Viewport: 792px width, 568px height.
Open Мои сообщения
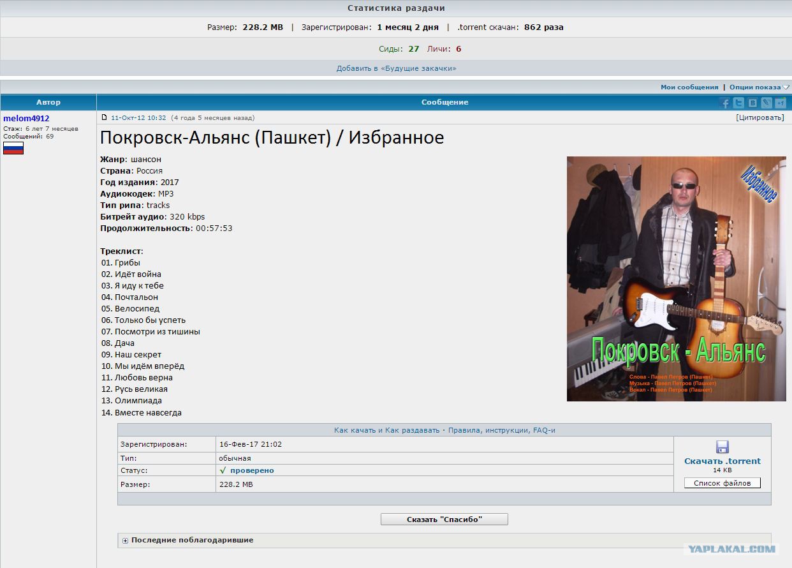(x=689, y=87)
